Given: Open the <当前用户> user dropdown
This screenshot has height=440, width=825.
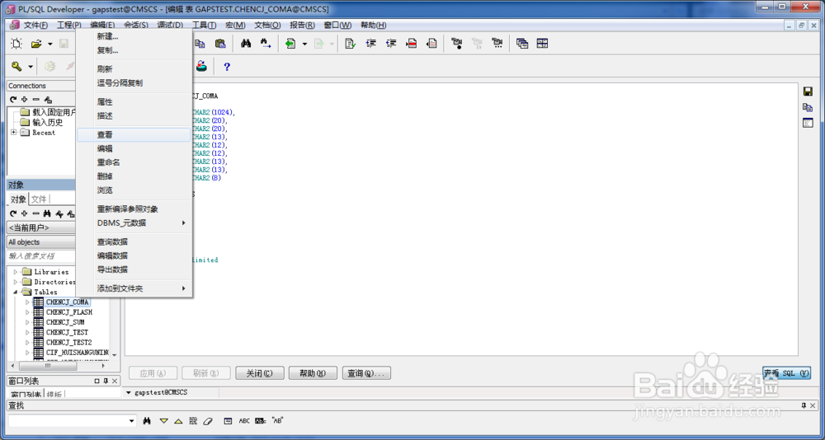Looking at the screenshot, I should [41, 227].
